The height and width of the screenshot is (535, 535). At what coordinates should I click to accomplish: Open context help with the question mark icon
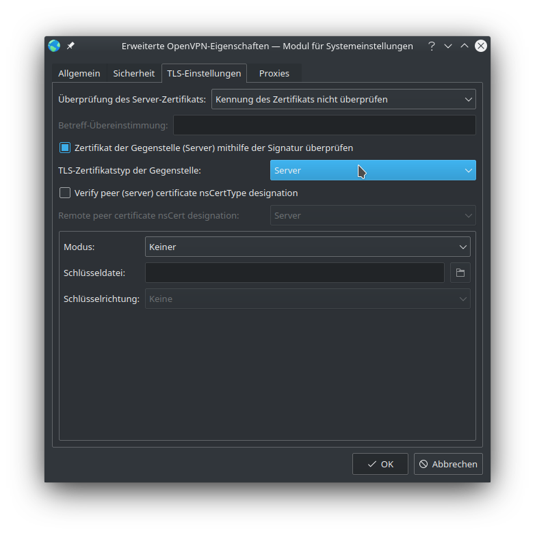pyautogui.click(x=431, y=46)
